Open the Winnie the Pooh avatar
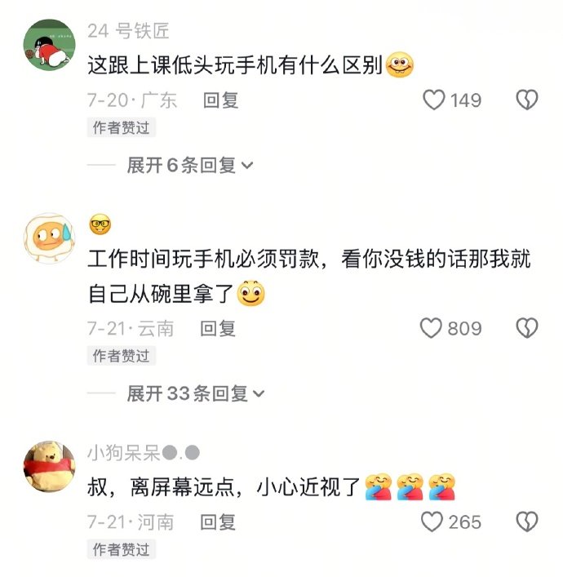 tap(50, 466)
